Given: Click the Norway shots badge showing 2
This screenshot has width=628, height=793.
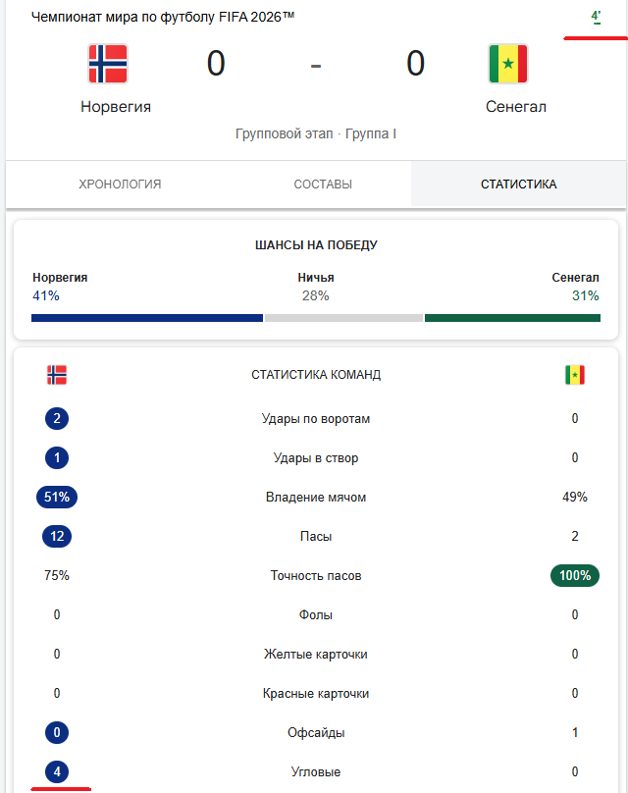Looking at the screenshot, I should (x=57, y=419).
